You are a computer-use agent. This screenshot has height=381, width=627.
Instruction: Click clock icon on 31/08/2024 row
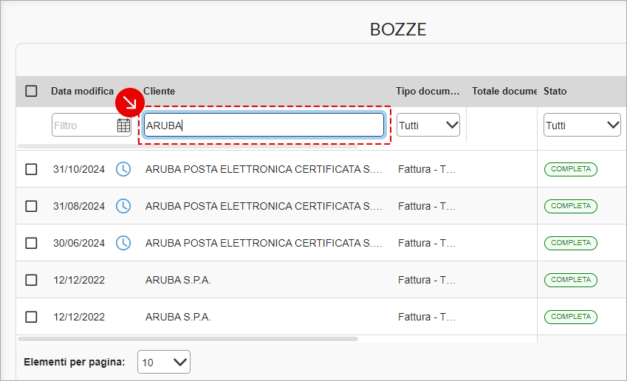[123, 206]
